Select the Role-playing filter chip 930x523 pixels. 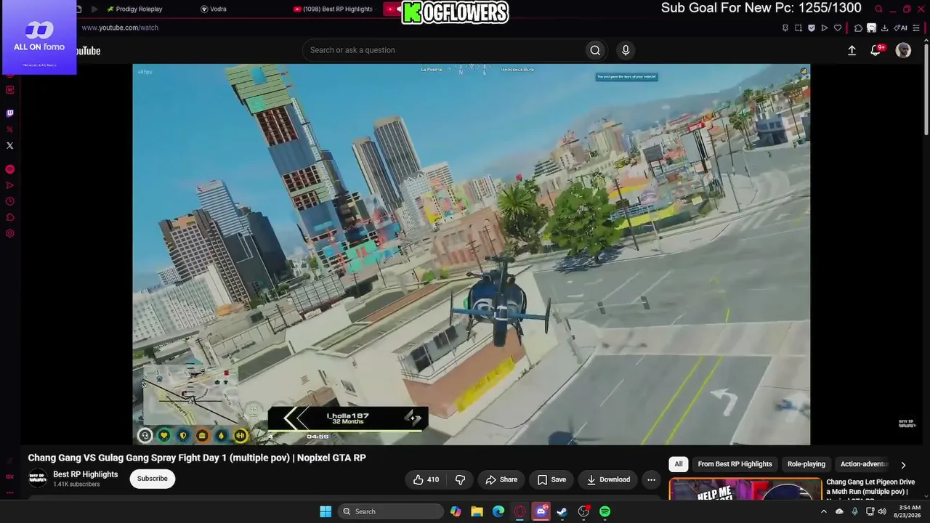coord(806,464)
